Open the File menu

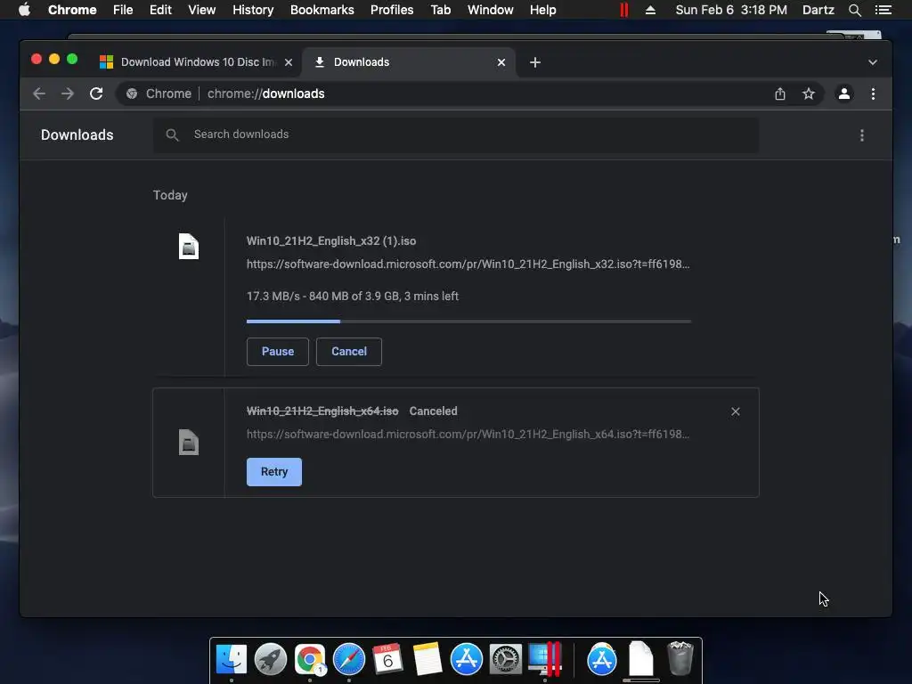coord(123,10)
